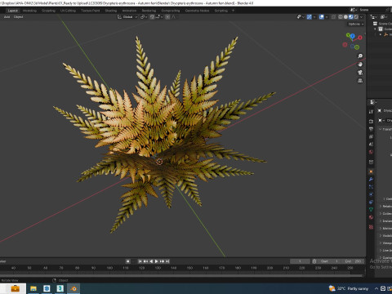Snap view to the blue Z axis
The image size is (392, 294).
353,36
